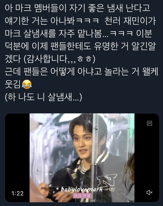The height and width of the screenshot is (206, 163).
Task: Select first tweet line starting 아 마크
Action: 77,8
